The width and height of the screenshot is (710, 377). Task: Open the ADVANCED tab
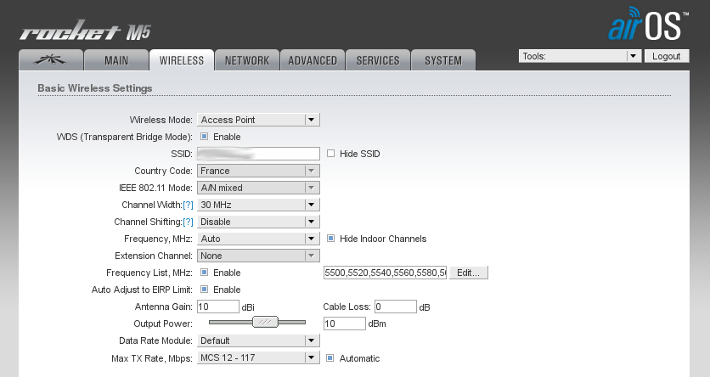(313, 60)
